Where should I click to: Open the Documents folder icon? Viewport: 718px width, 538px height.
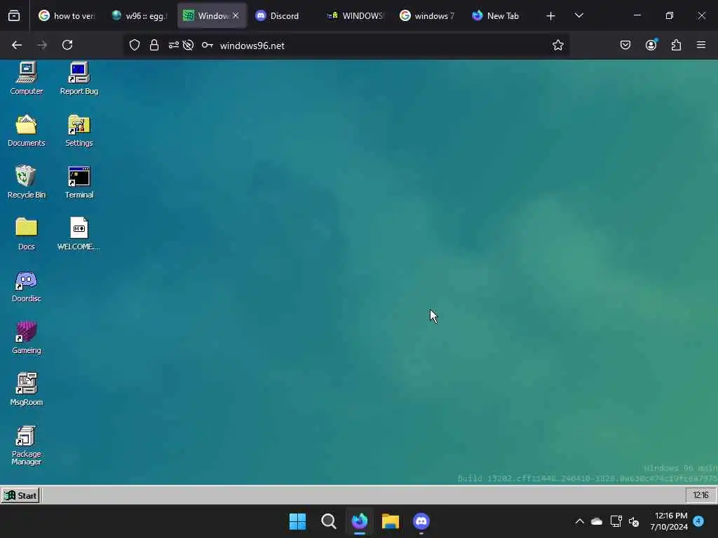click(26, 130)
